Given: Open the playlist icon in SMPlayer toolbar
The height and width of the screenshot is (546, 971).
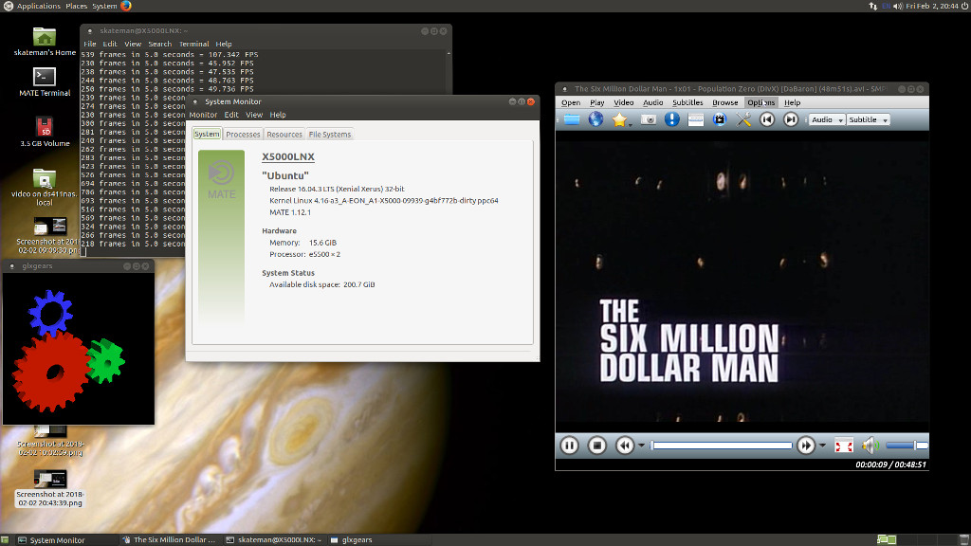Looking at the screenshot, I should point(695,119).
